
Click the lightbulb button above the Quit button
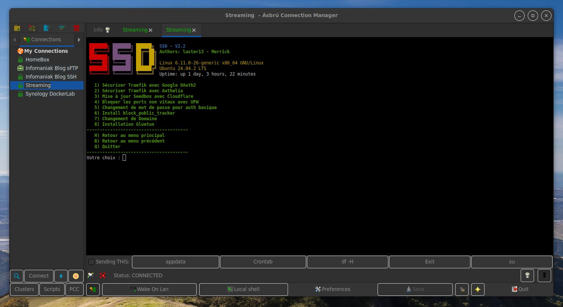527,276
